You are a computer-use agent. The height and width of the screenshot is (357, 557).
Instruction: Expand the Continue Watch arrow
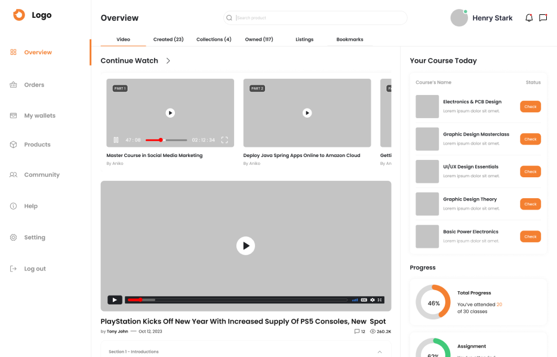coord(168,61)
